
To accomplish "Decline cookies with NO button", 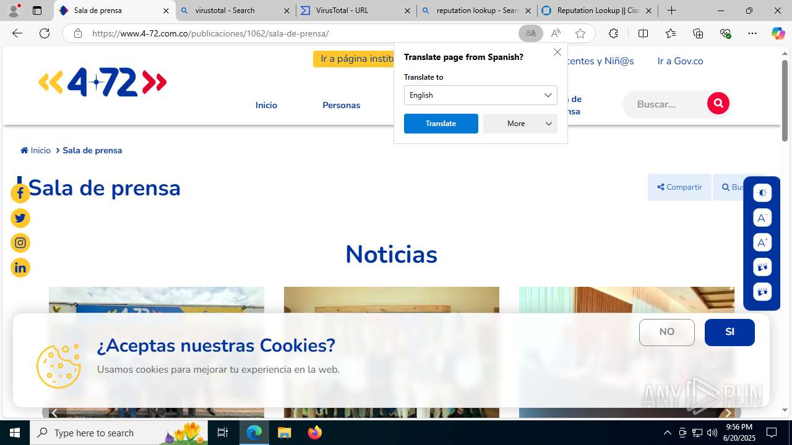I will pyautogui.click(x=667, y=333).
